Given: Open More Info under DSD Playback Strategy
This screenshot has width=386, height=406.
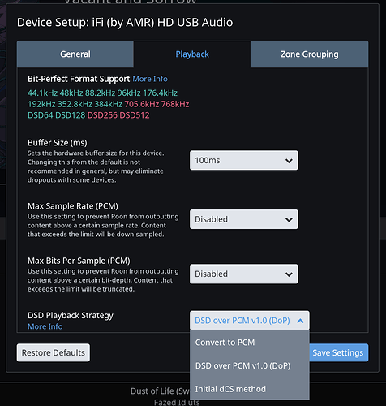Looking at the screenshot, I should 45,326.
